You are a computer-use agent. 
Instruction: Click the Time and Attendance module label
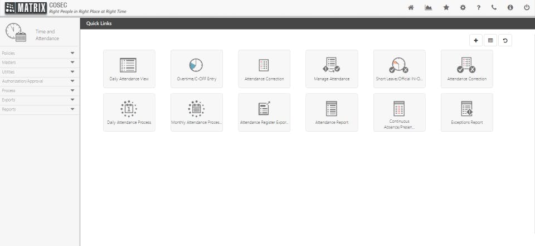click(47, 35)
